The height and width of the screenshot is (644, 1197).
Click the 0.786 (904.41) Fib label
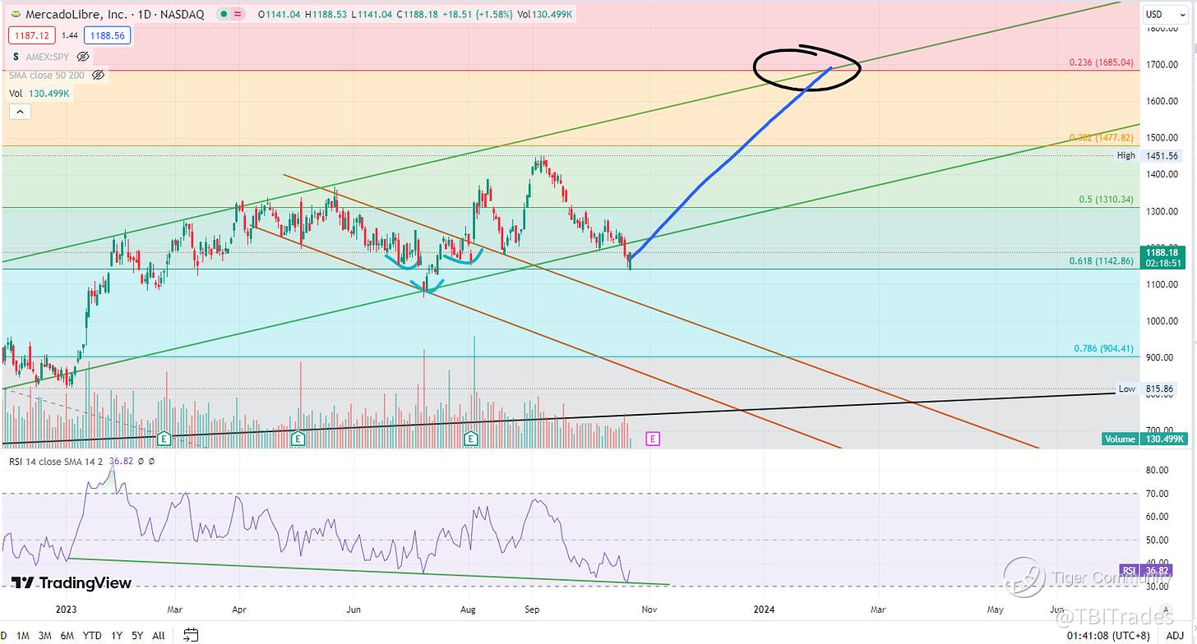point(1104,348)
